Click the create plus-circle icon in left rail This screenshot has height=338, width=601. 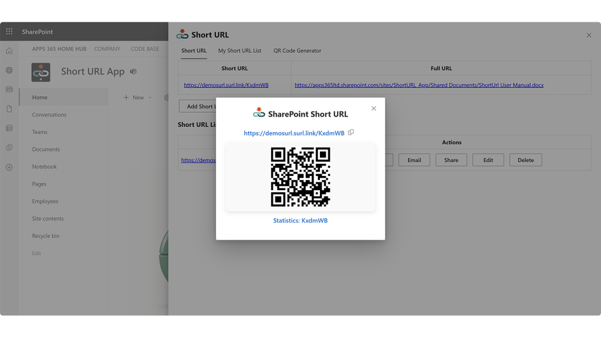pyautogui.click(x=9, y=167)
